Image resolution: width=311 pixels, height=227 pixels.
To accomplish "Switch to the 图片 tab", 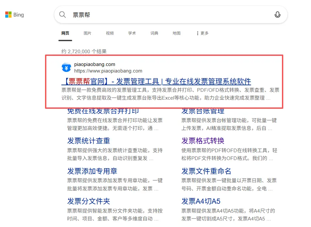I will pyautogui.click(x=87, y=33).
